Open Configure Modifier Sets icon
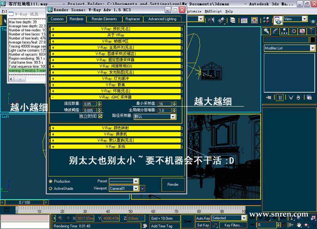317x229 pixels. 309,97
